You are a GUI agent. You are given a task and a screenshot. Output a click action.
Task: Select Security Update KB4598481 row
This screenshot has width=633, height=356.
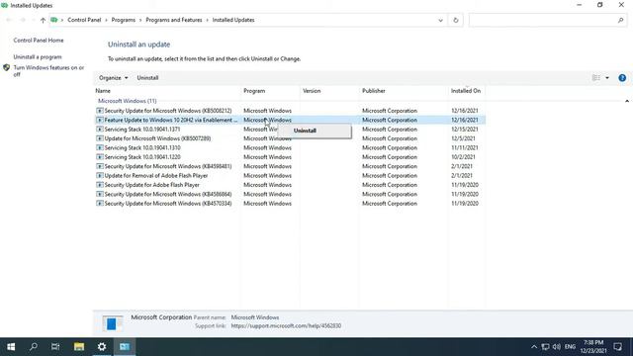[x=290, y=166]
